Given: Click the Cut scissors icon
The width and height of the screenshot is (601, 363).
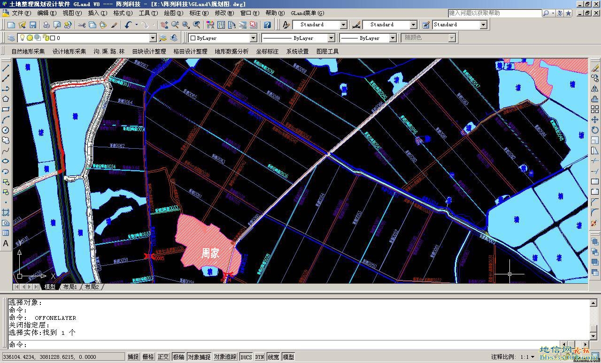Looking at the screenshot, I should pyautogui.click(x=82, y=25).
